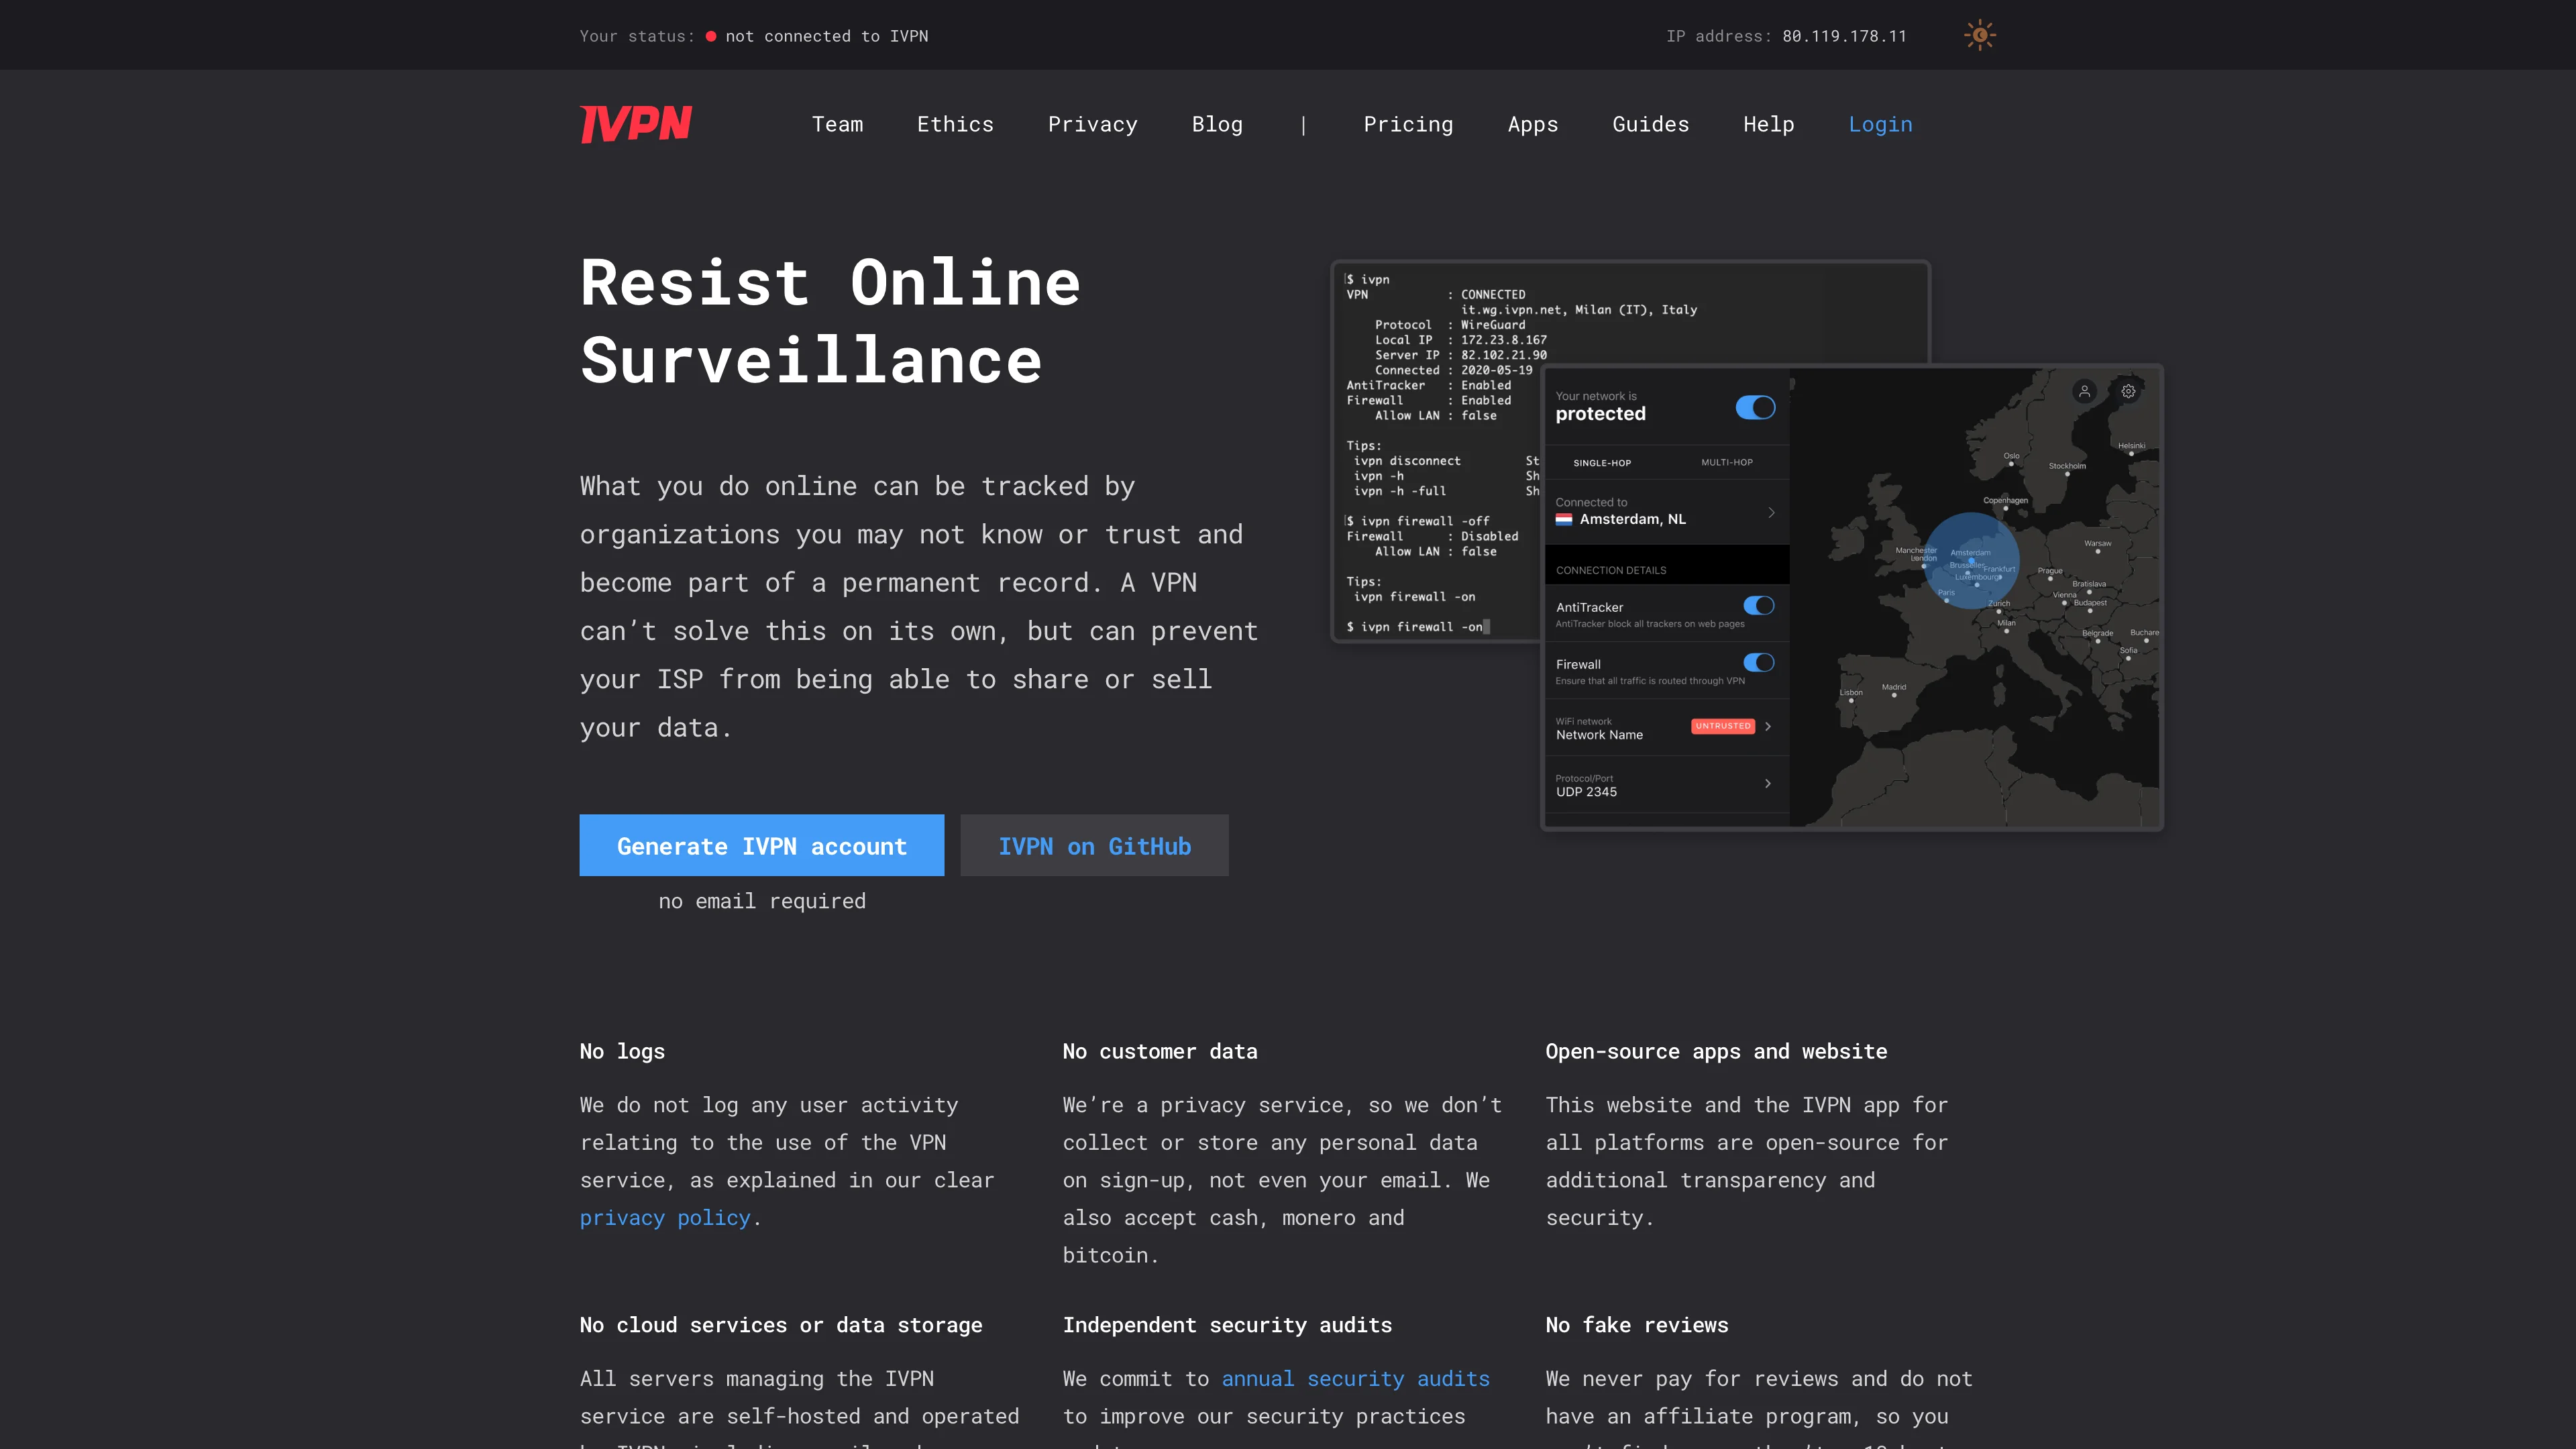Screen dimensions: 2576x1449
Task: Open the Pricing menu item
Action: tap(1408, 124)
